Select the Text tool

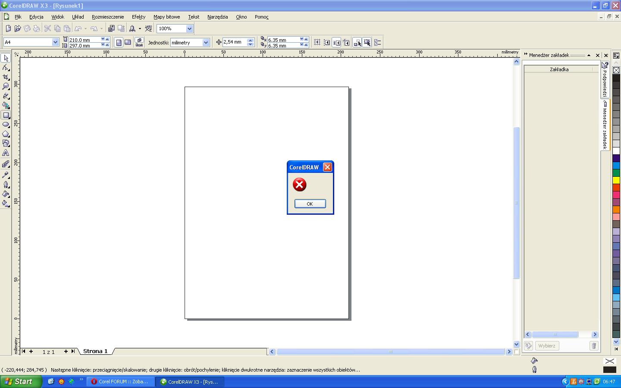6,153
